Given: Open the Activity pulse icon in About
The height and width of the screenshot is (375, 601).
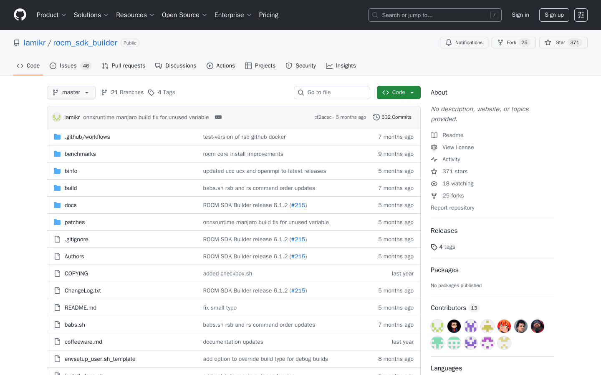Looking at the screenshot, I should coord(434,159).
